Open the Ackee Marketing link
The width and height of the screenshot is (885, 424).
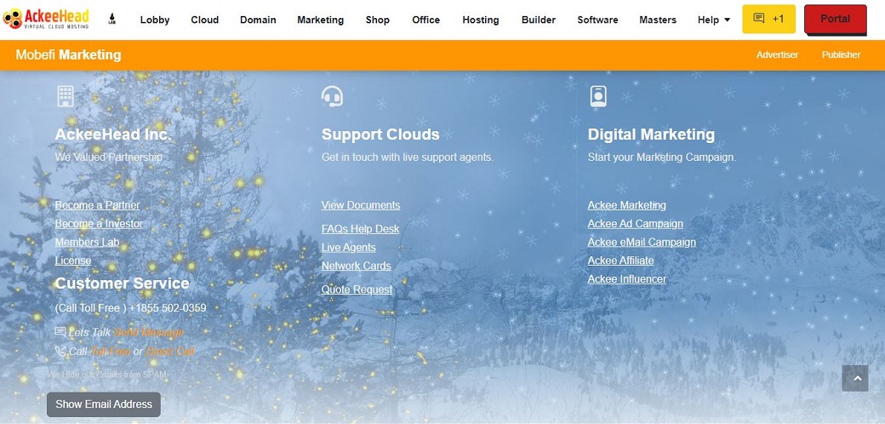point(626,205)
